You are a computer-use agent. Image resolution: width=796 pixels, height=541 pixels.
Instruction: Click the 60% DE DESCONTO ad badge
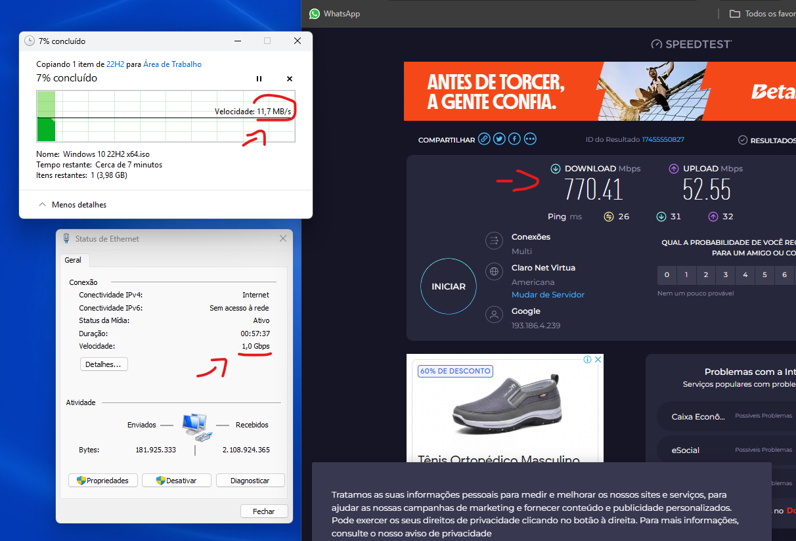tap(455, 371)
